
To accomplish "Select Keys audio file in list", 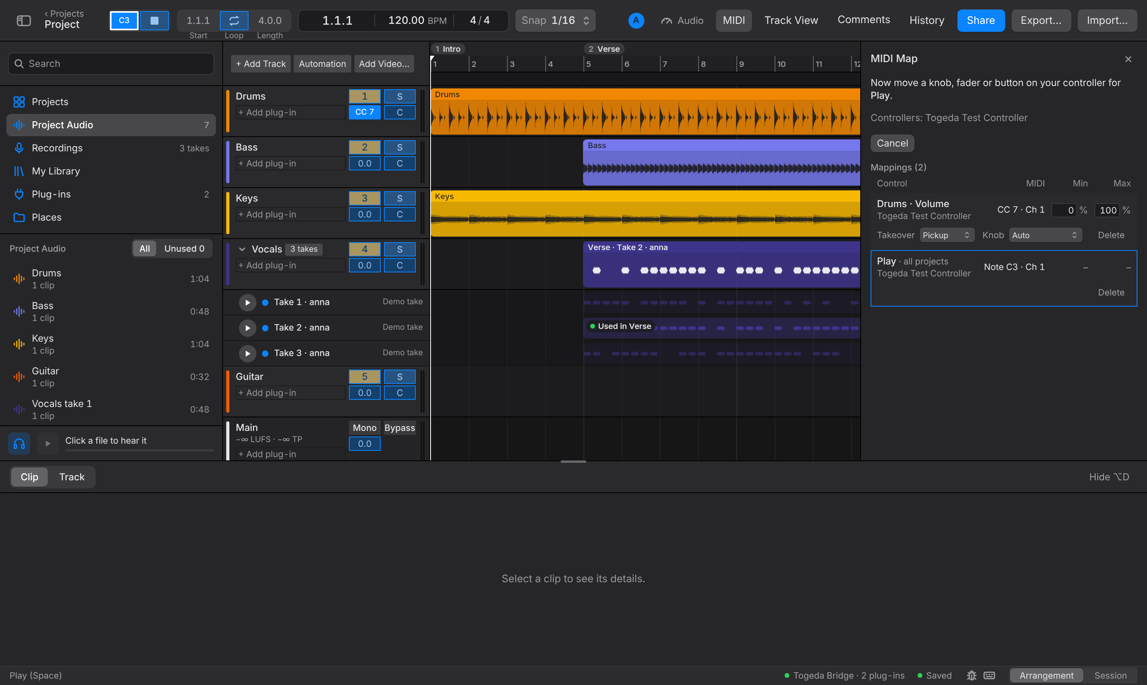I will (x=111, y=344).
